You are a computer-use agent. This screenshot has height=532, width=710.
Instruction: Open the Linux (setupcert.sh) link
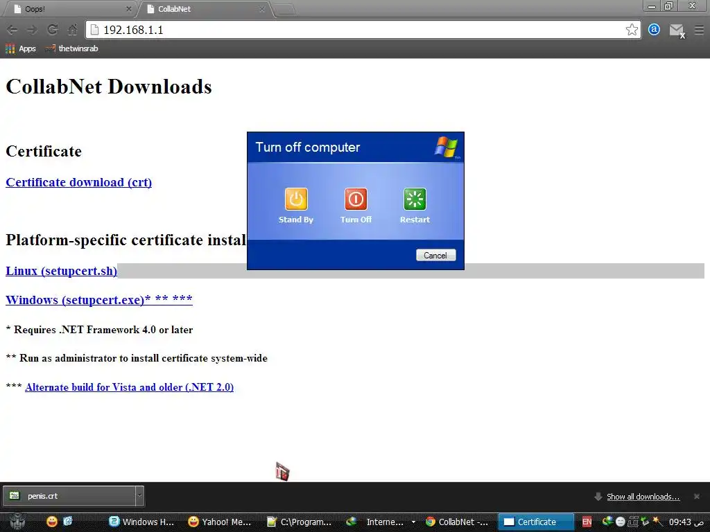(x=61, y=271)
